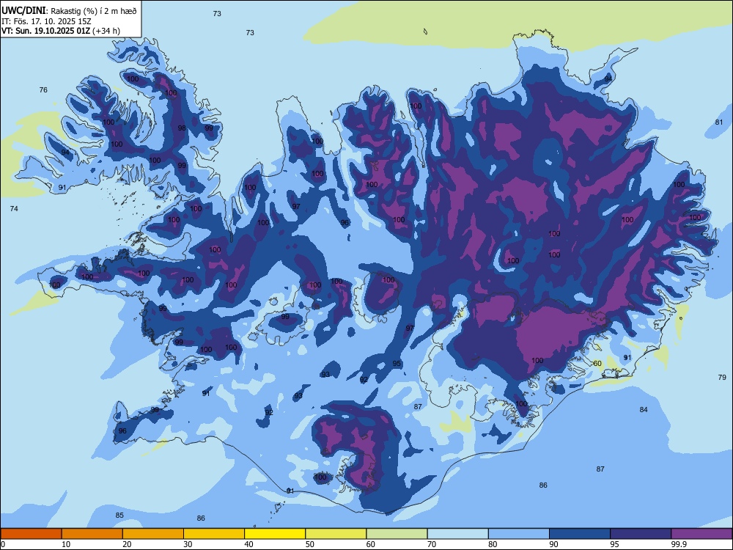Screen dimensions: 733x550
Task: Click the '40' legend scale label
Action: click(x=249, y=544)
